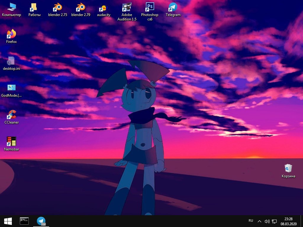The image size is (303, 227).
Task: Select the Adobe Audition 1.5 shortcut
Action: tap(127, 12)
